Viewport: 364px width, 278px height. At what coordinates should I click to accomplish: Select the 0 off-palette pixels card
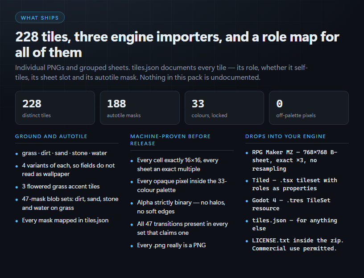(309, 108)
